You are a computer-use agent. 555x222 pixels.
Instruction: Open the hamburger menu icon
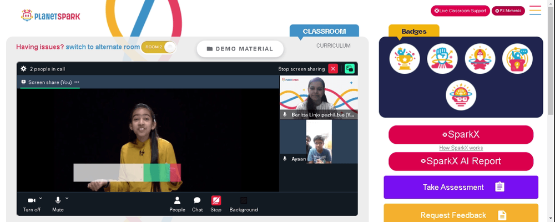[535, 11]
